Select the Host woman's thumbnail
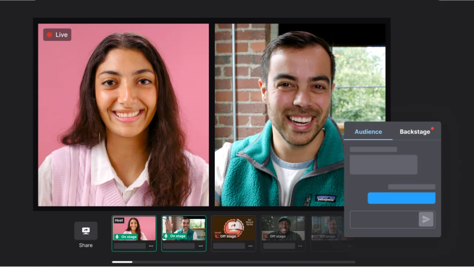Image resolution: width=474 pixels, height=267 pixels. tap(134, 228)
